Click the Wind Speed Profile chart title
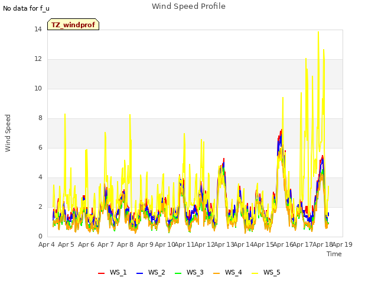378x284 pixels. pos(188,7)
